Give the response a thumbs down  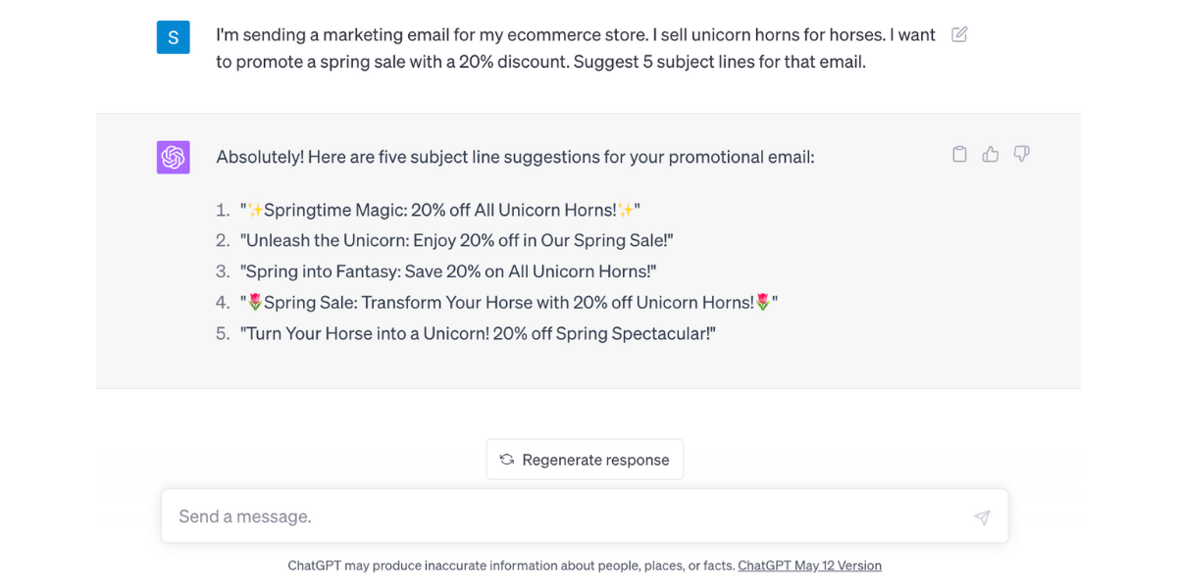(1022, 154)
